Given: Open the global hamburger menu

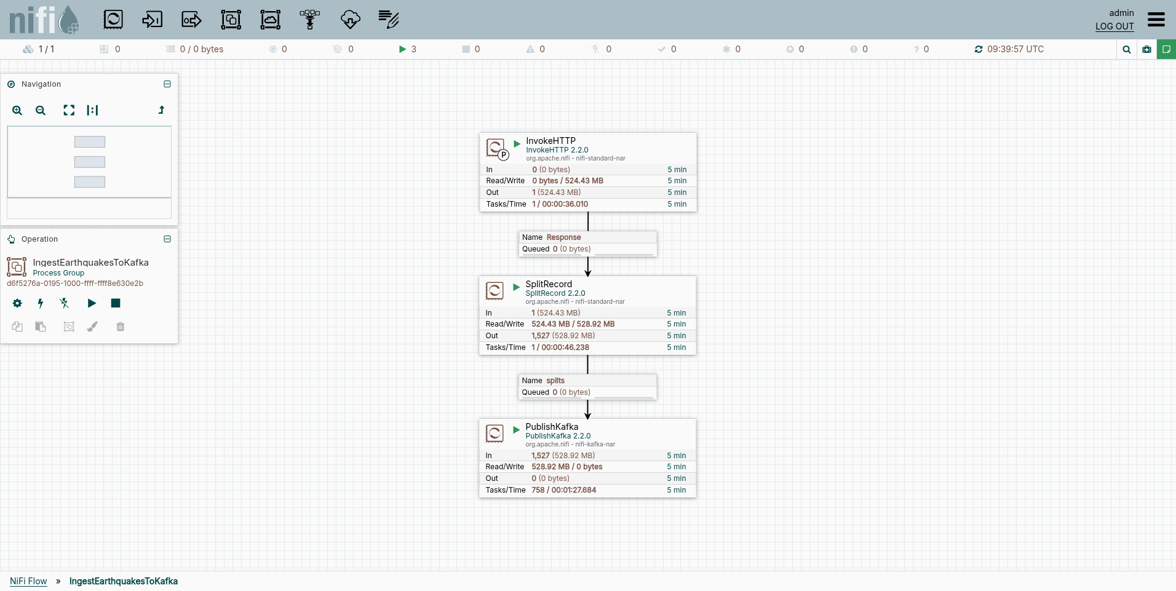Looking at the screenshot, I should click(1156, 20).
